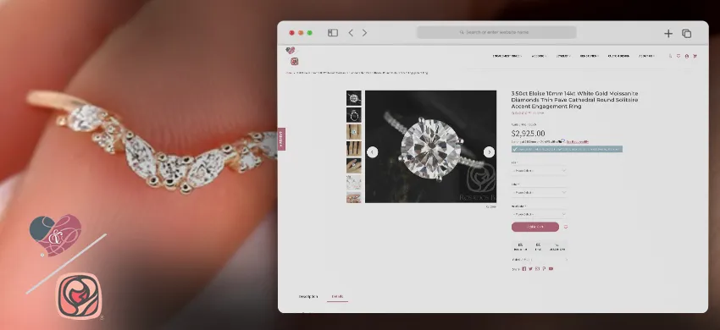The image size is (720, 330).
Task: Open the square rose logo in page header
Action: [x=294, y=61]
